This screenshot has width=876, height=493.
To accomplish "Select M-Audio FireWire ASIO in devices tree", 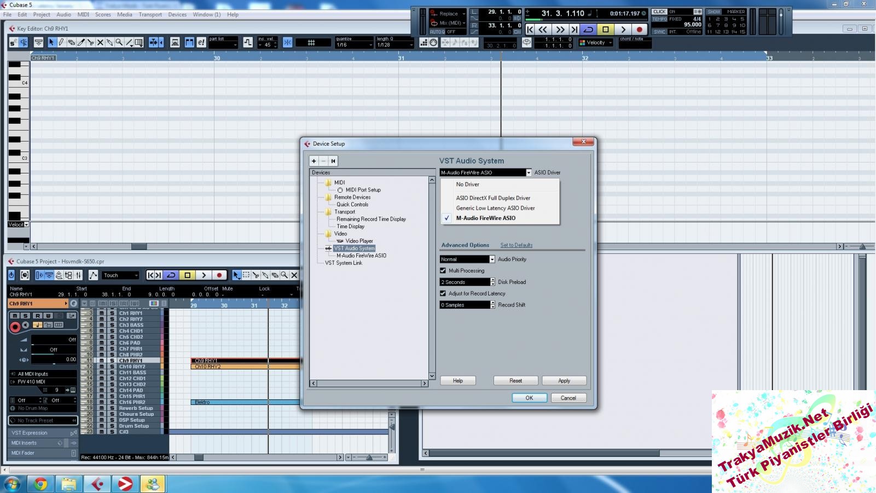I will [x=361, y=256].
